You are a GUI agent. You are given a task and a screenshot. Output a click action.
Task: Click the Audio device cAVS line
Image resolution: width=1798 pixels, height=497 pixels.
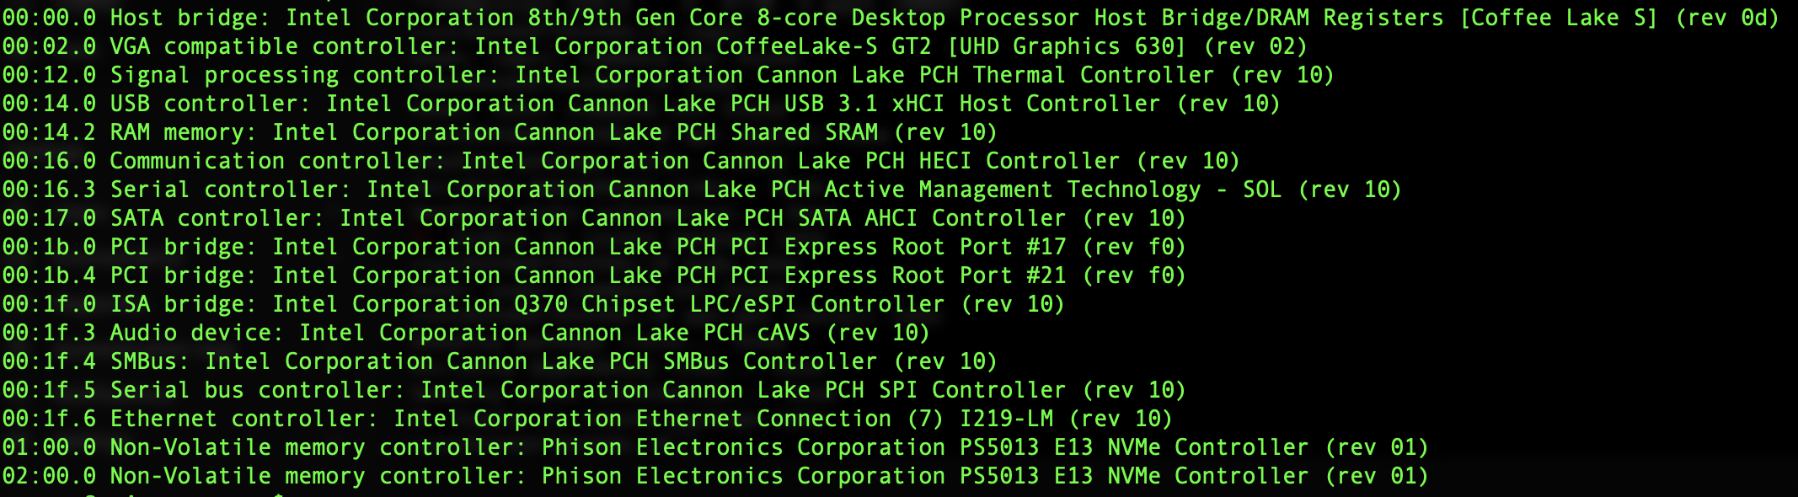465,333
